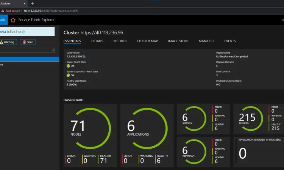284x170 pixels.
Task: Click the Application Upgrade In Progress tile
Action: [259, 152]
